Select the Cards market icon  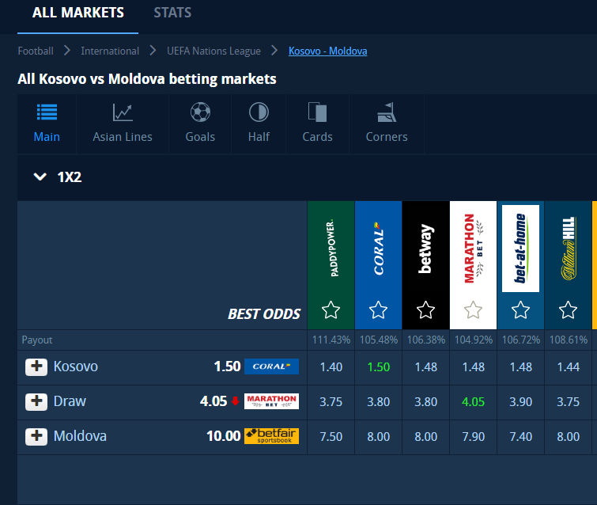[x=317, y=112]
